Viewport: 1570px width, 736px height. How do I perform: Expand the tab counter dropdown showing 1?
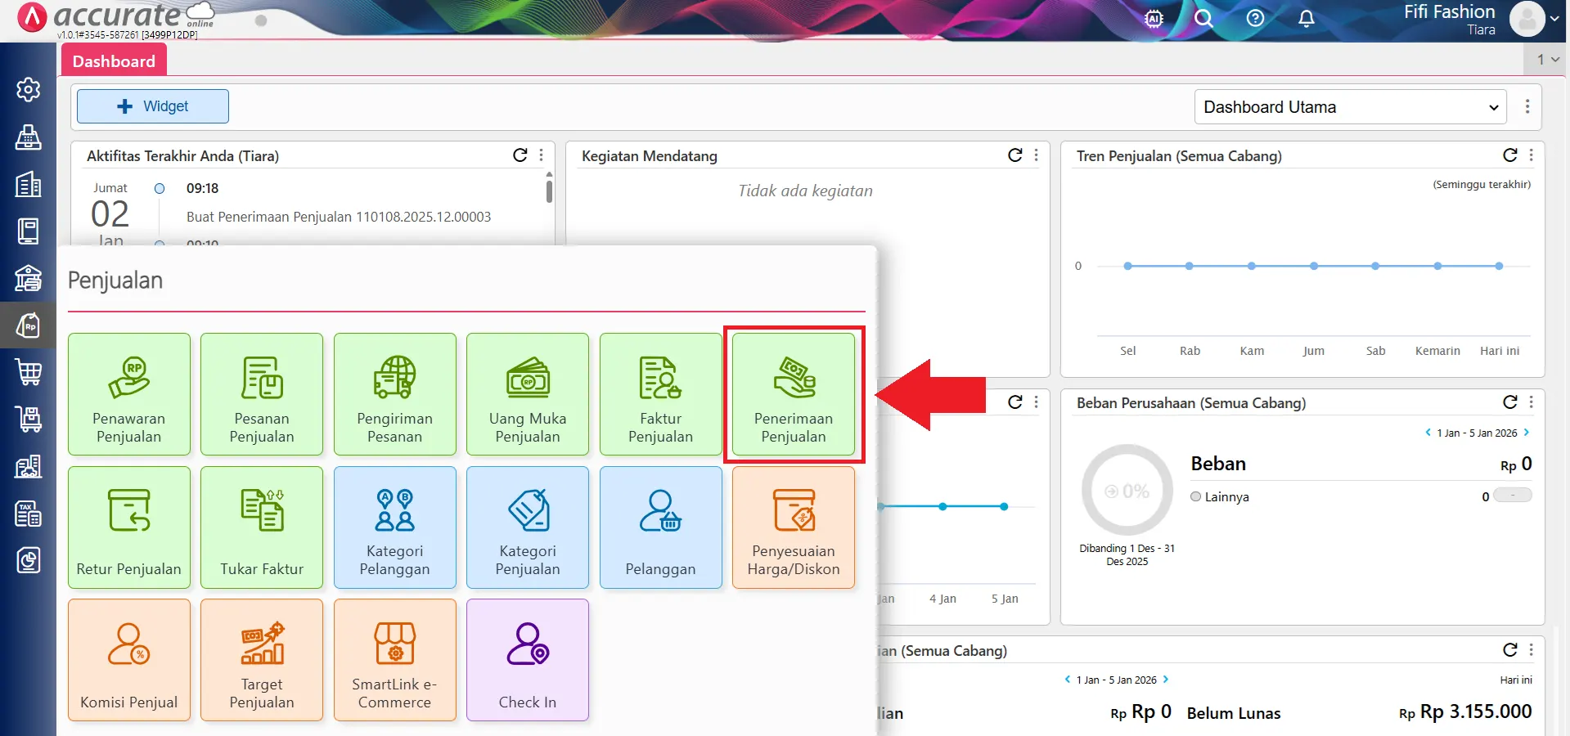tap(1547, 60)
